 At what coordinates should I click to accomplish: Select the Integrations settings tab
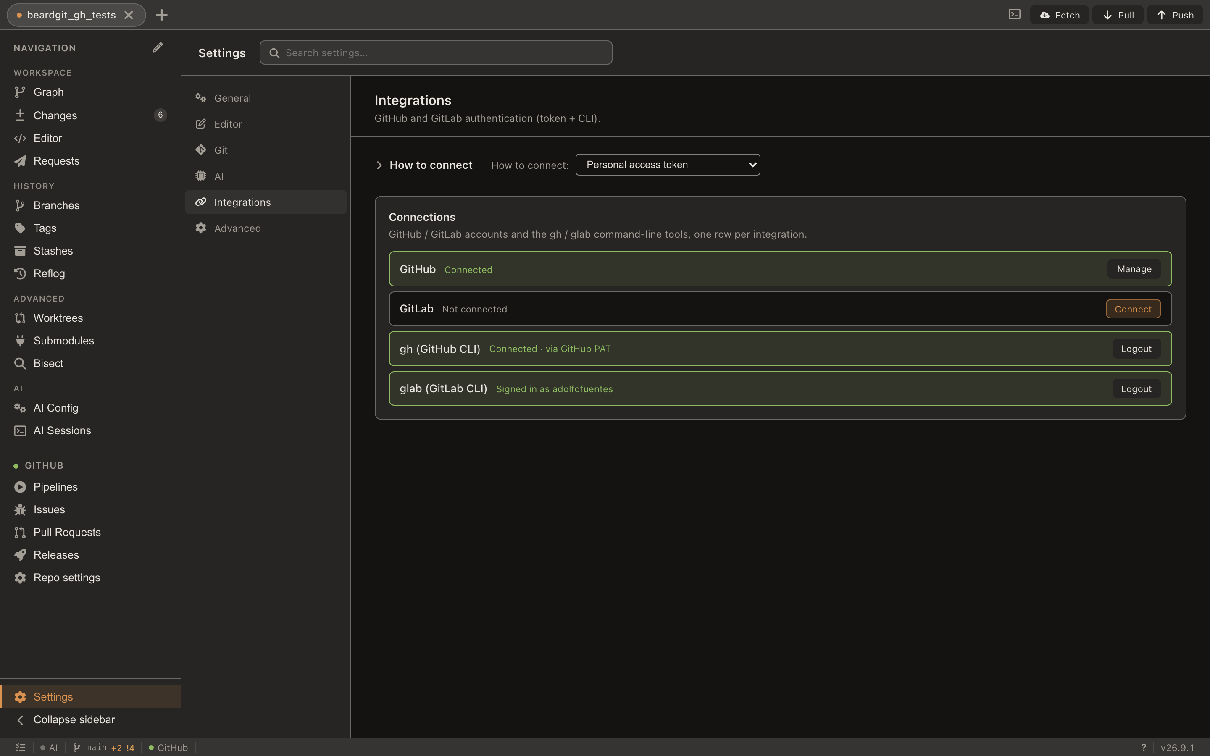[x=266, y=202]
